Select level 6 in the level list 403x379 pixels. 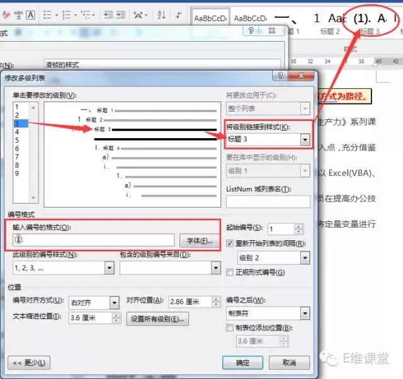tap(17, 149)
